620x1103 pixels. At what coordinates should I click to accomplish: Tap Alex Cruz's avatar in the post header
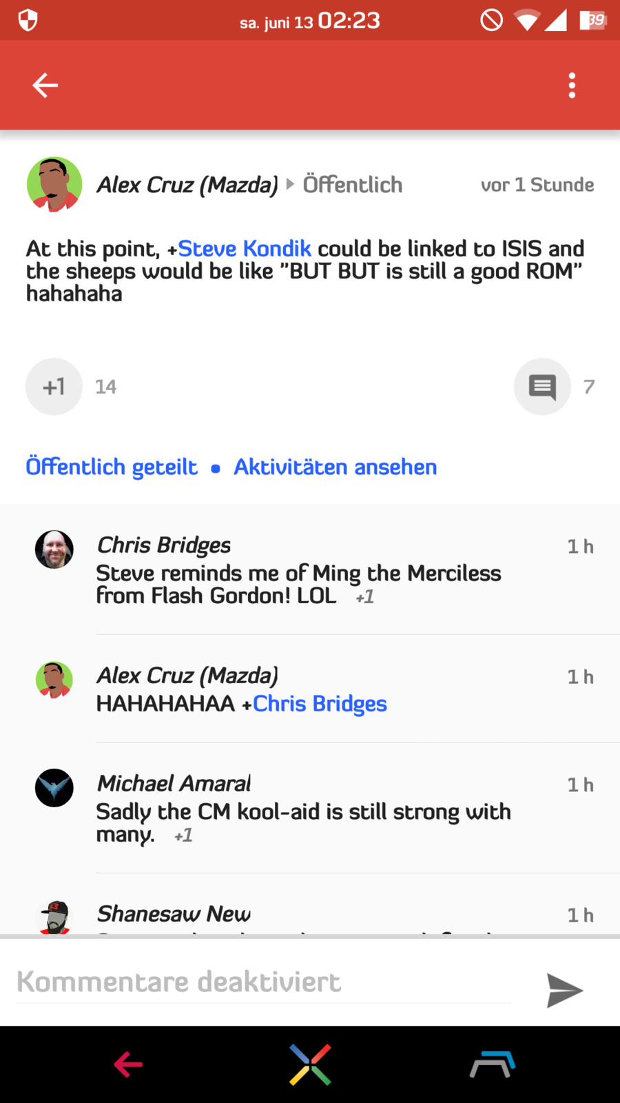[54, 185]
